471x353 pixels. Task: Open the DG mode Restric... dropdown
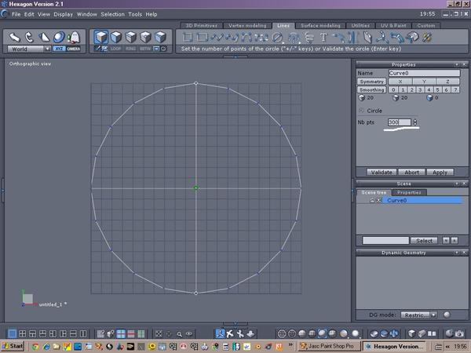pyautogui.click(x=418, y=315)
